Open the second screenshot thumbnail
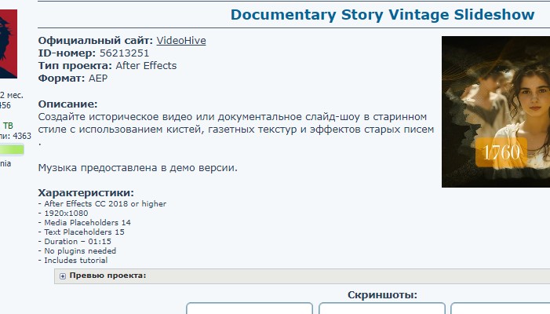This screenshot has width=550, height=314. pos(382,309)
